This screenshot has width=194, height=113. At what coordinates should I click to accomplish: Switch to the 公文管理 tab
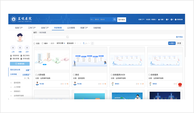(71, 28)
